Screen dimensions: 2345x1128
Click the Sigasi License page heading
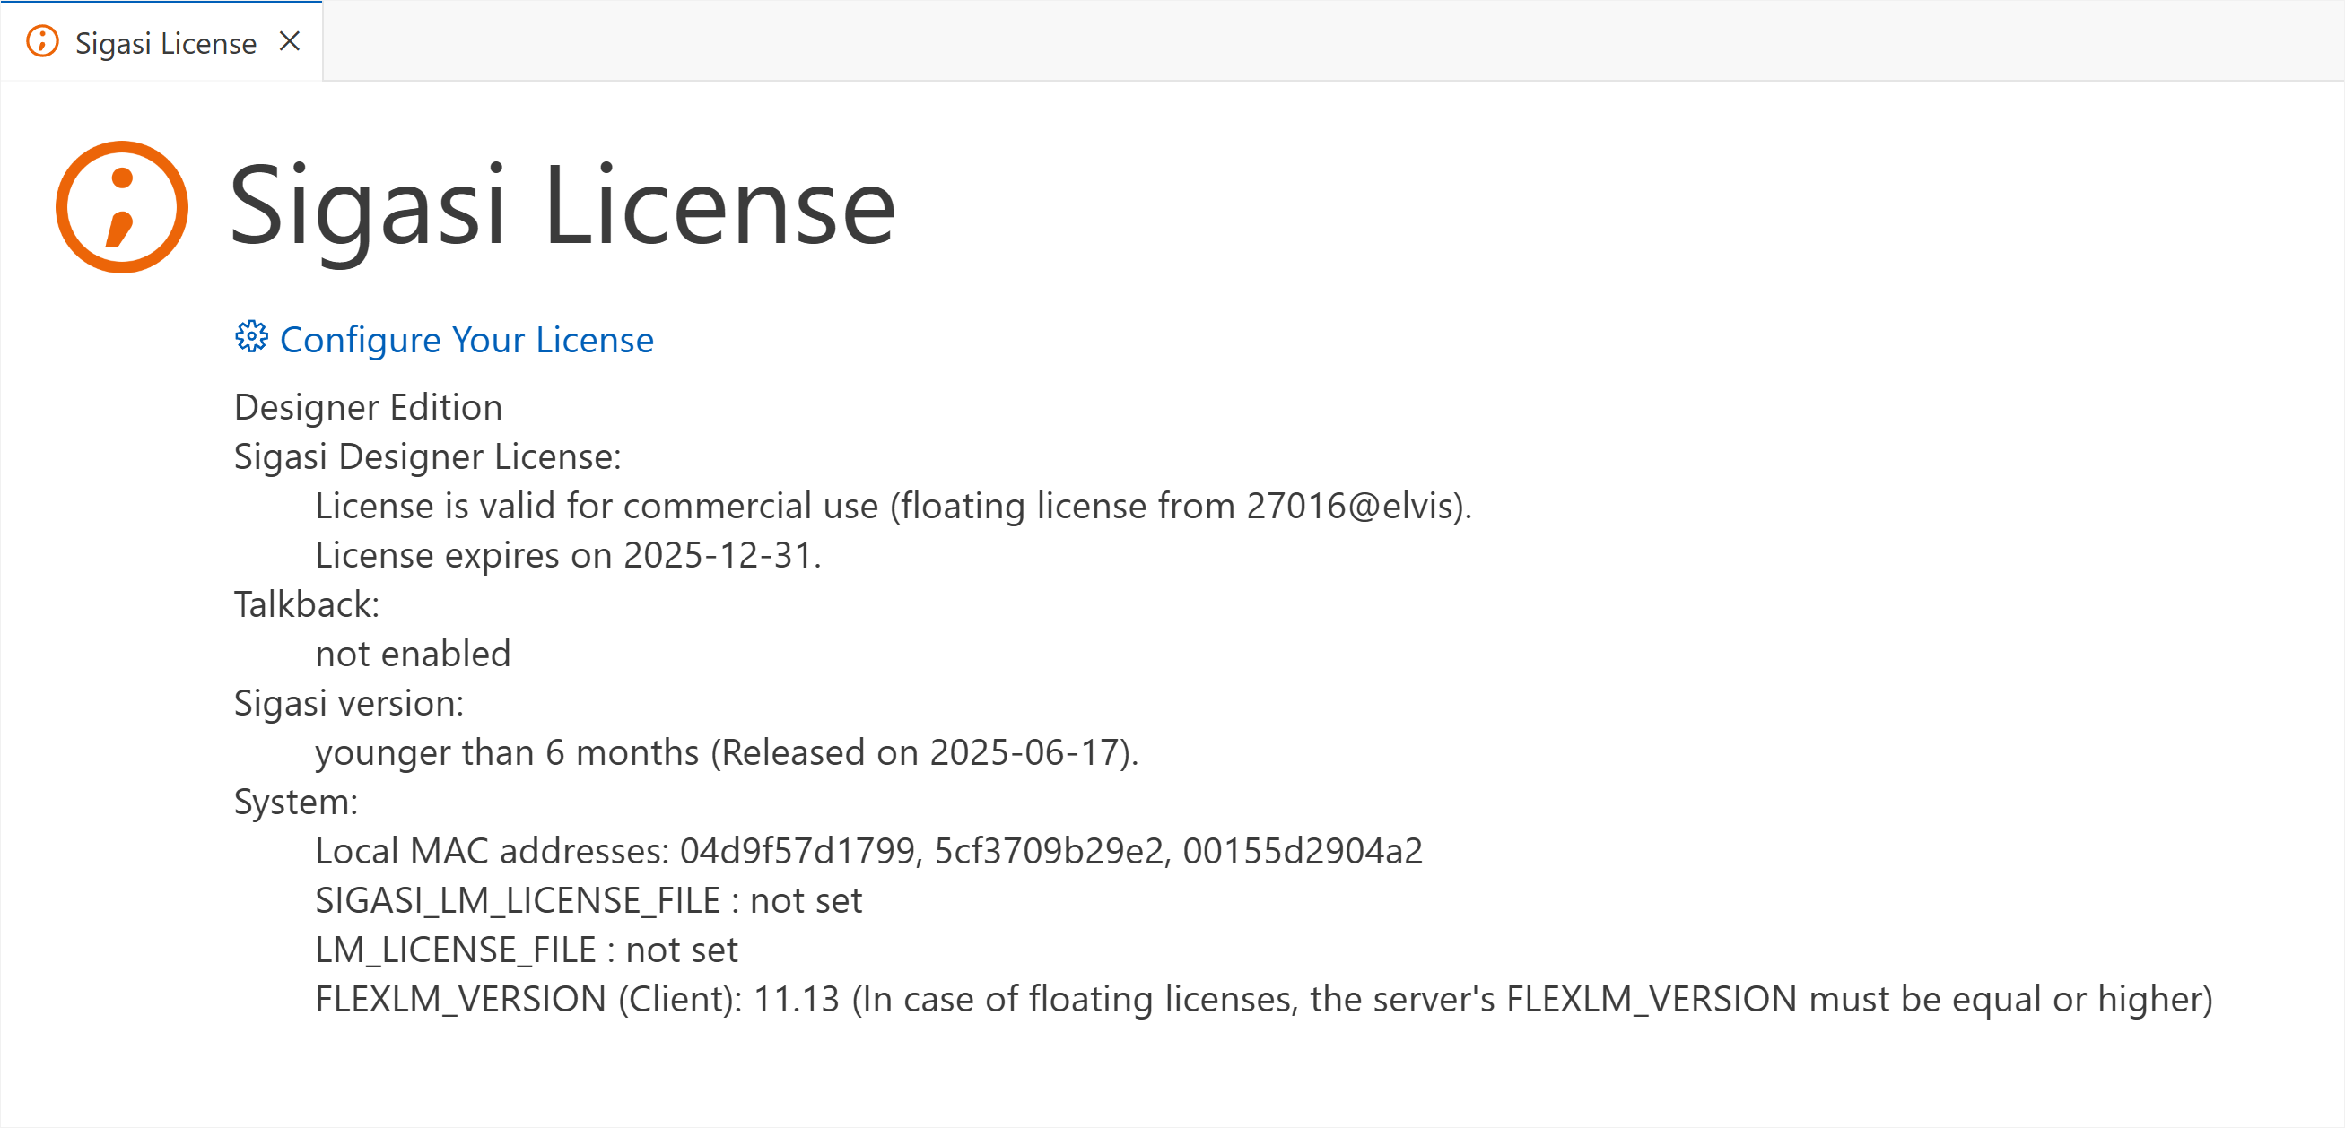(562, 207)
